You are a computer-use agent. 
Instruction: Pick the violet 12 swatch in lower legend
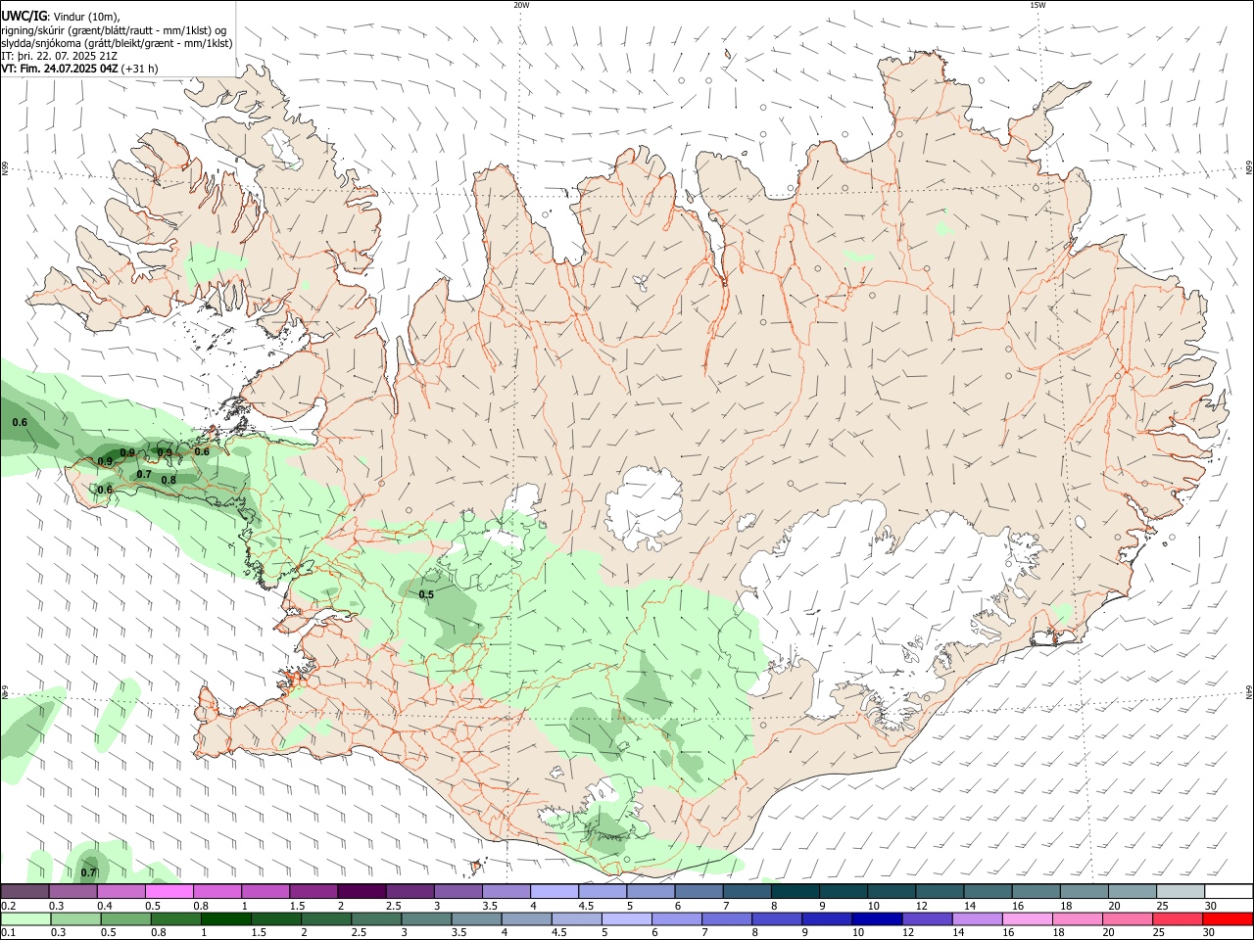tap(927, 918)
